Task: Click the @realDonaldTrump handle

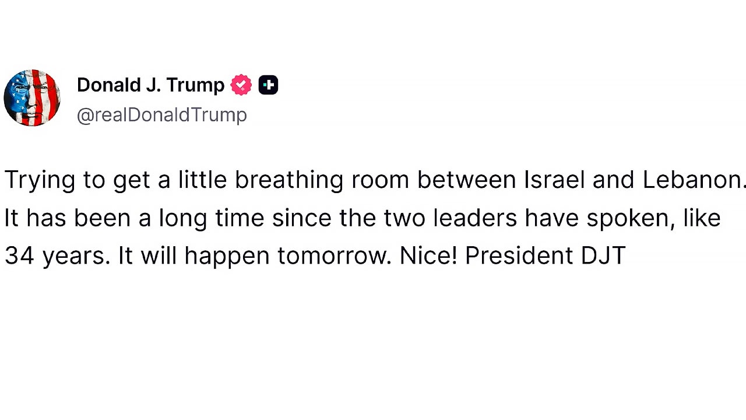Action: coord(161,115)
